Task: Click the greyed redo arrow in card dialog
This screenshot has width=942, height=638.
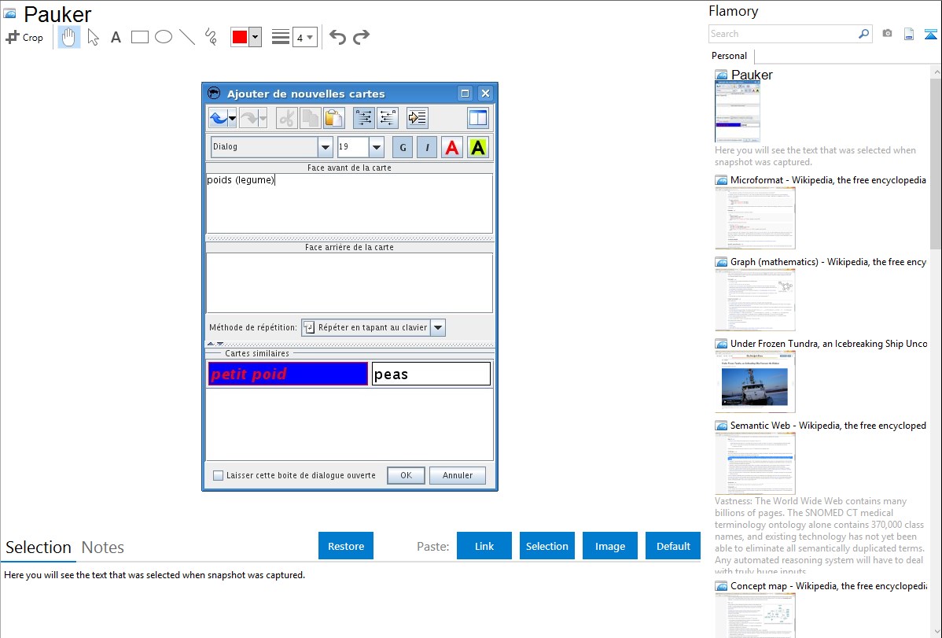Action: click(248, 118)
